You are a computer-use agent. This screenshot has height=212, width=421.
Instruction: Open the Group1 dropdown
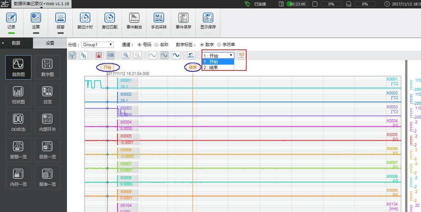point(97,45)
